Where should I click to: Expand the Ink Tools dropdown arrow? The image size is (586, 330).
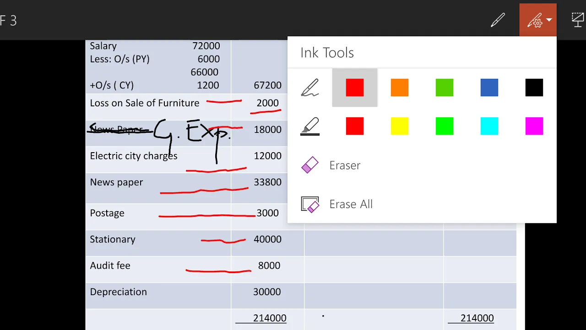(x=549, y=20)
